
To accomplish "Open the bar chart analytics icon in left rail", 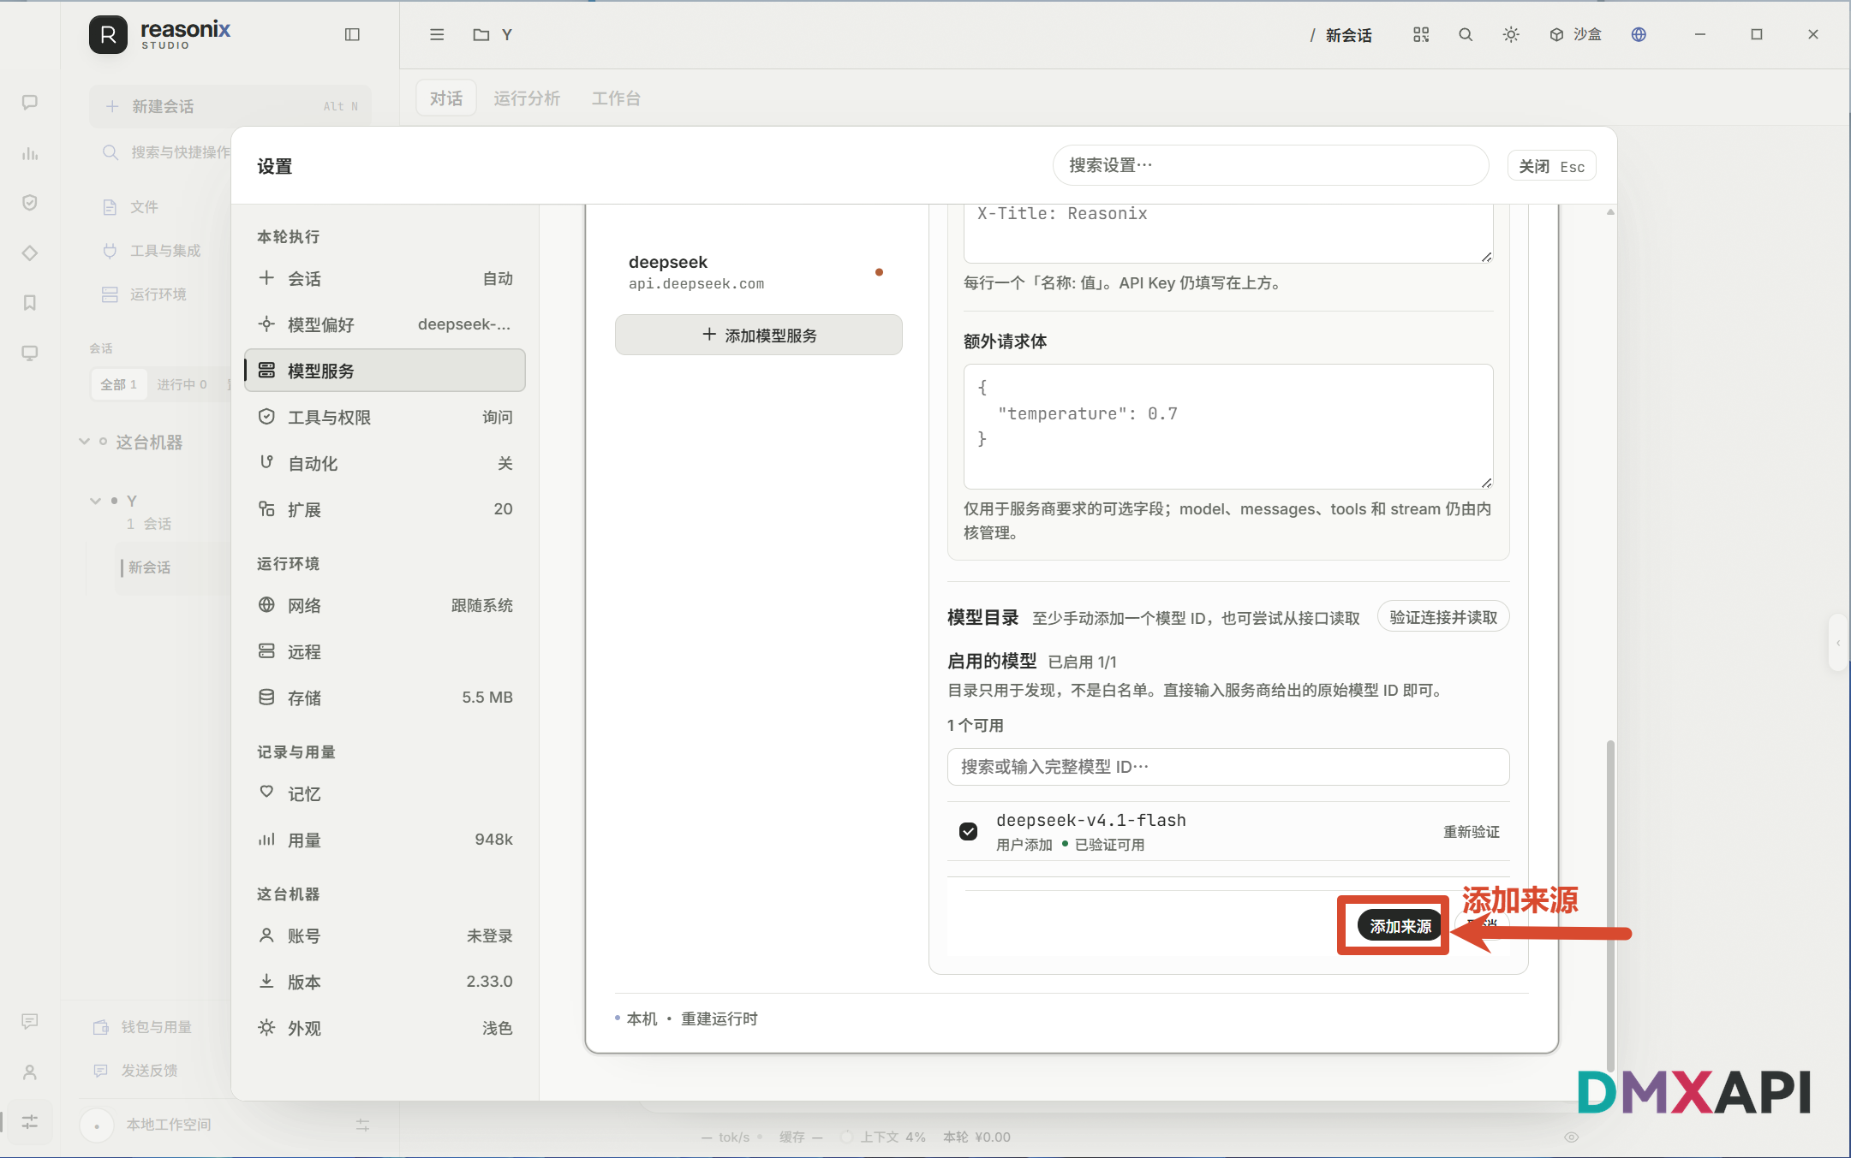I will (30, 153).
